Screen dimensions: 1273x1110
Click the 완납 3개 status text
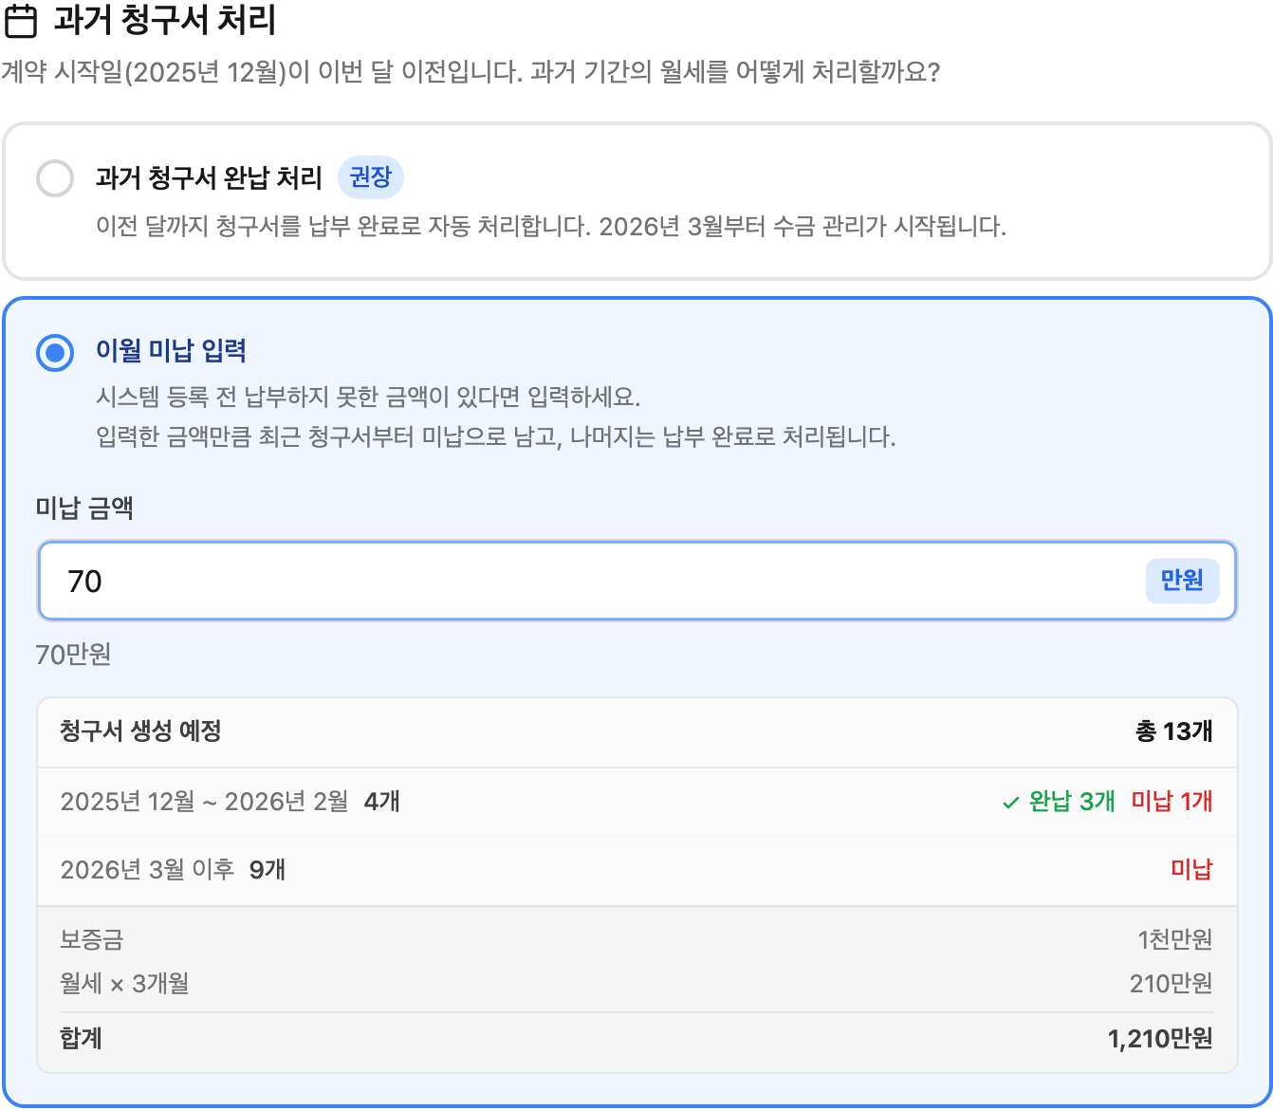(1072, 802)
